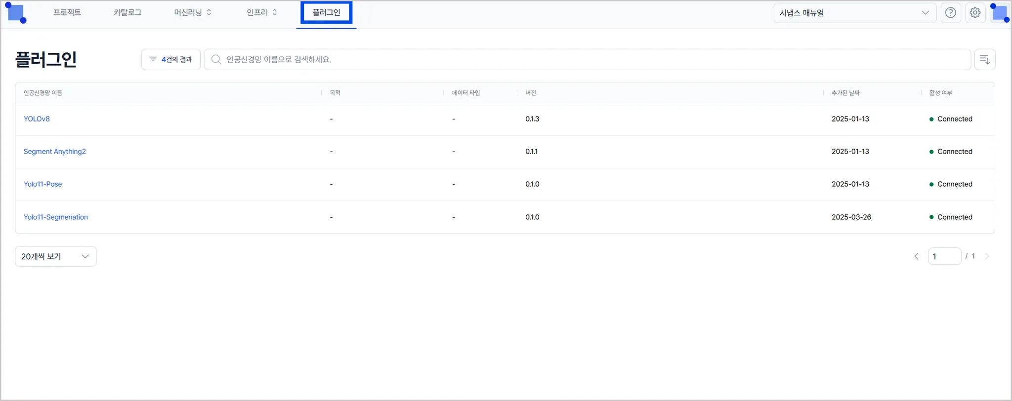This screenshot has height=401, width=1012.
Task: Click the page number input field
Action: (944, 256)
